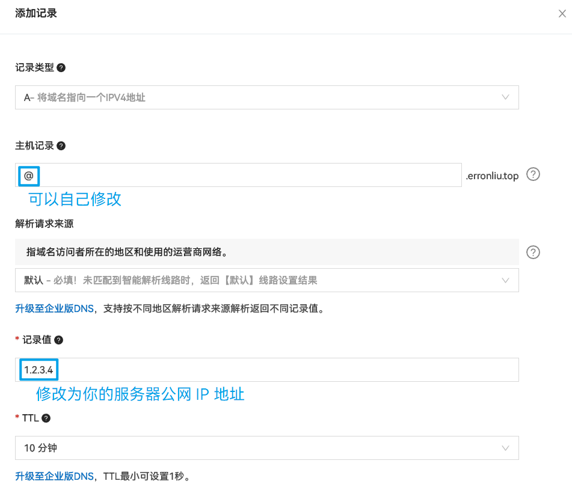
Task: Click the help icon beside 记录类型
Action: coord(61,68)
